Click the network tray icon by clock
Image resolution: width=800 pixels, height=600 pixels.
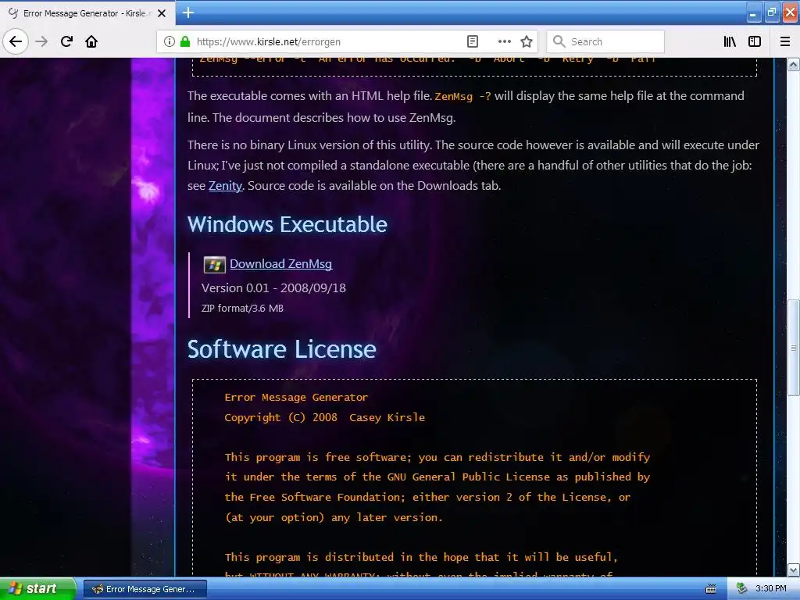tap(741, 589)
